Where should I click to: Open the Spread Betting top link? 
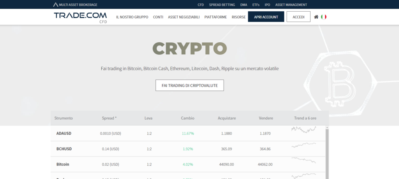point(222,5)
